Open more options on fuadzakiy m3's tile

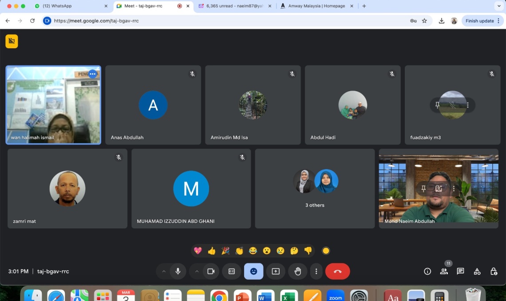pyautogui.click(x=467, y=105)
